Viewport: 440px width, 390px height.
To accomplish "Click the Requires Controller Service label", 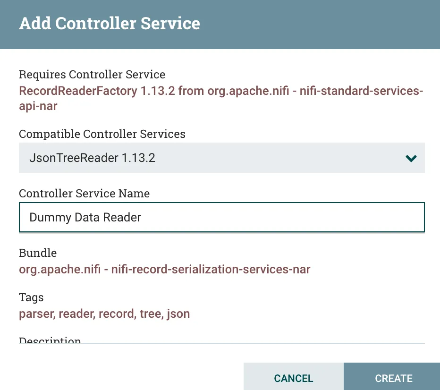I will (x=92, y=75).
